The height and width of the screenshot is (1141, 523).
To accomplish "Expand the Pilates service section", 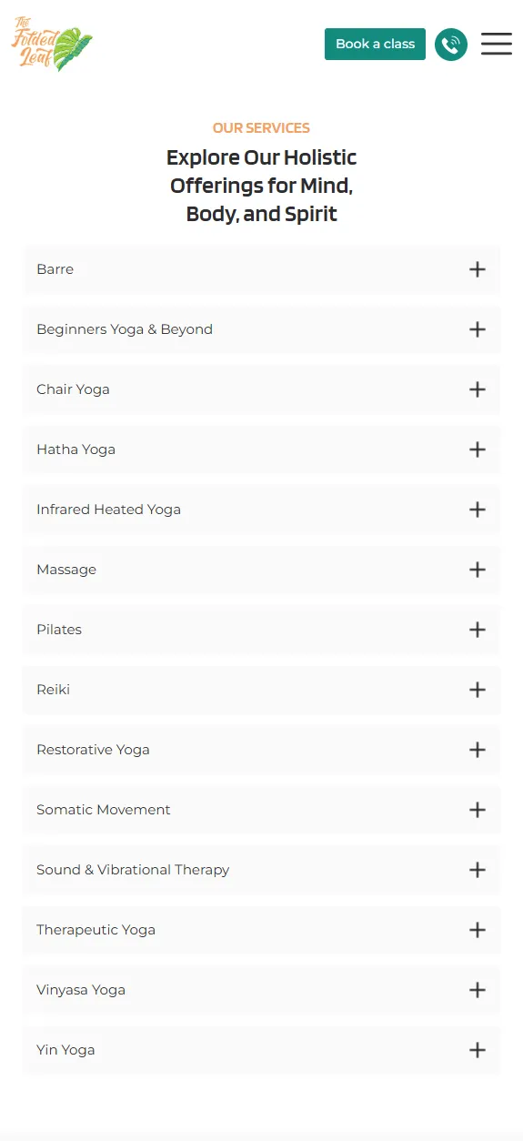I will pyautogui.click(x=261, y=630).
